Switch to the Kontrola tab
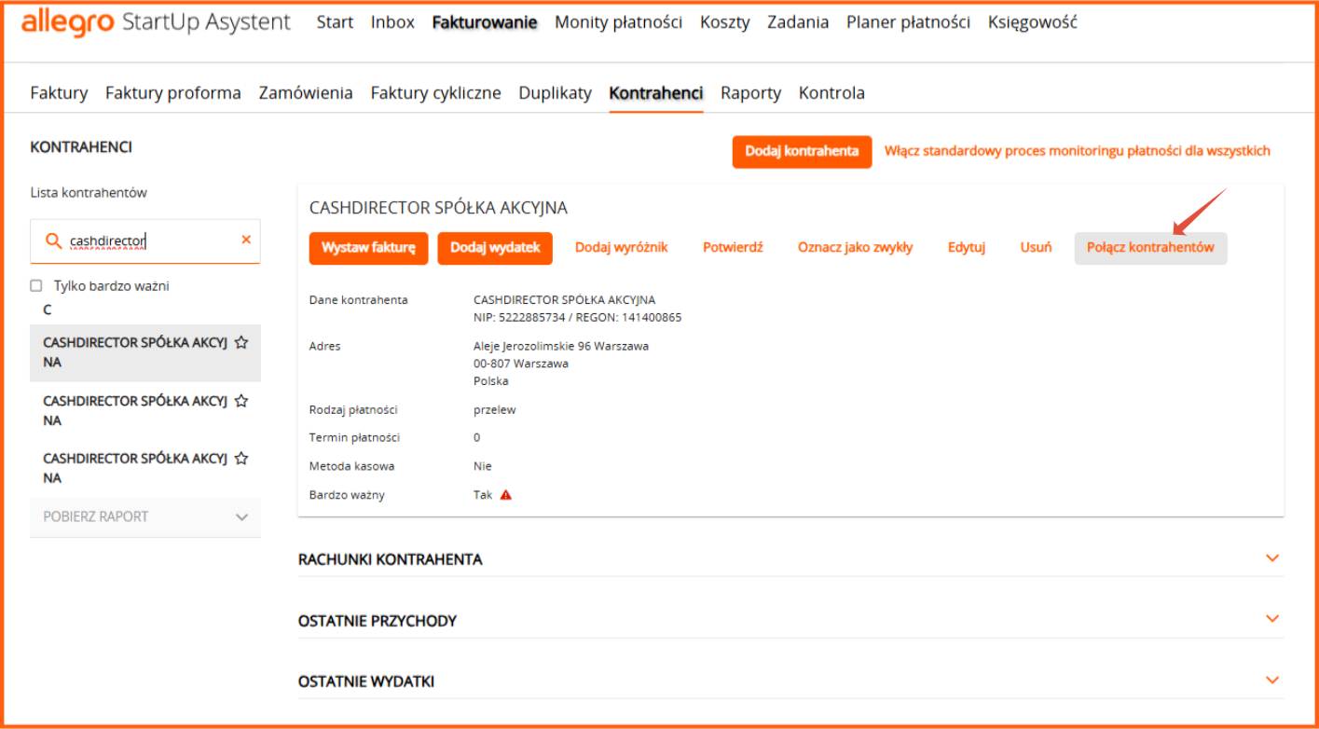The width and height of the screenshot is (1319, 729). pyautogui.click(x=831, y=93)
